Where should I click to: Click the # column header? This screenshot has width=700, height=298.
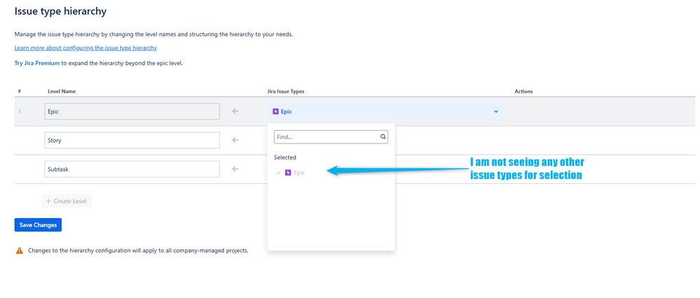click(x=20, y=92)
